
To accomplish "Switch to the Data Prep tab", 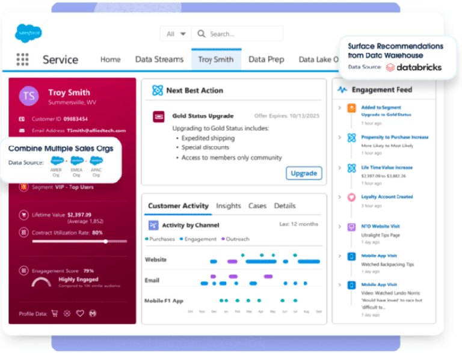I will tap(266, 60).
